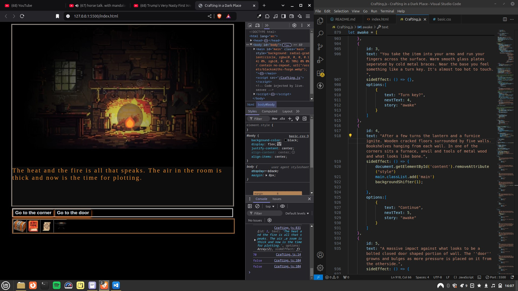
Task: Clear the console with the ban icon
Action: pyautogui.click(x=257, y=206)
